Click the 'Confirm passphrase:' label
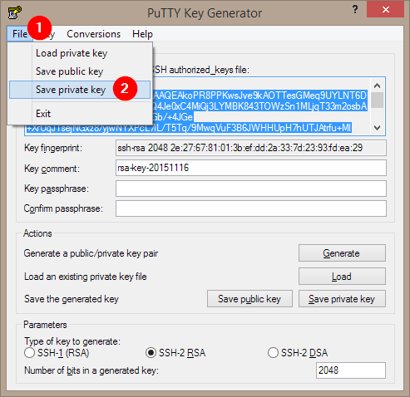410x397 pixels. coord(63,208)
